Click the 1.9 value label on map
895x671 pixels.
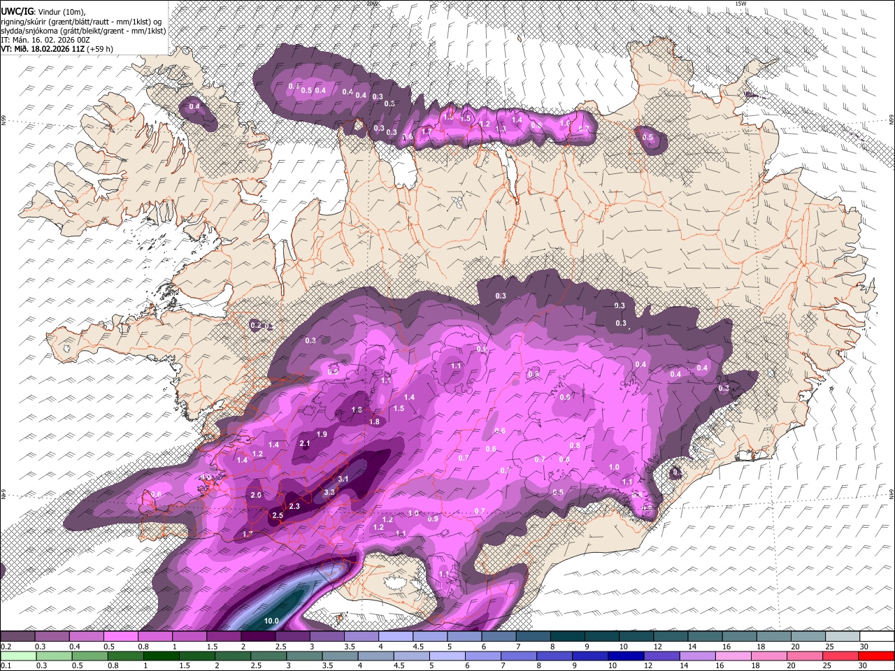click(x=322, y=434)
